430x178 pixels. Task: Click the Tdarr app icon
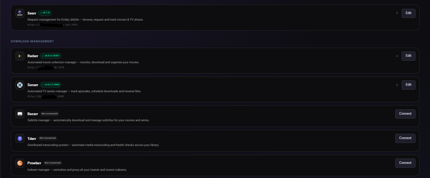click(20, 138)
